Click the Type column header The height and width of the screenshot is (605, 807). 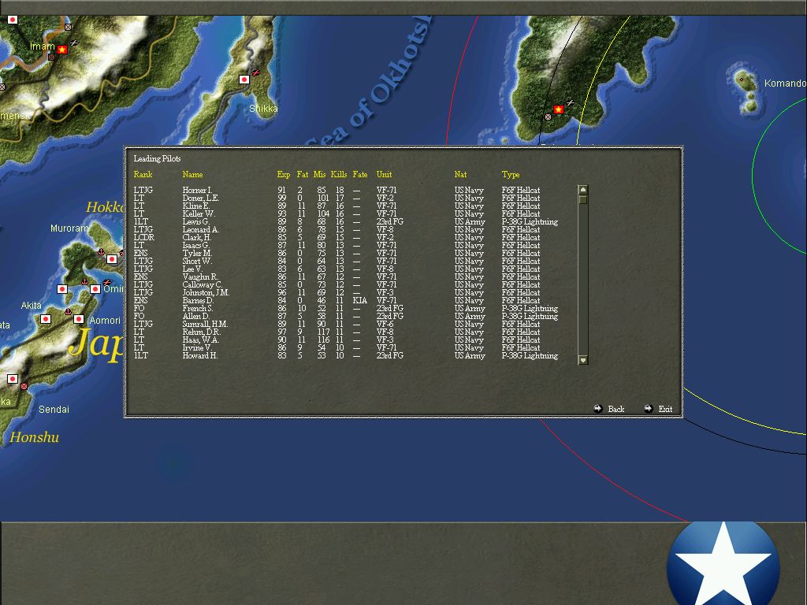point(511,174)
